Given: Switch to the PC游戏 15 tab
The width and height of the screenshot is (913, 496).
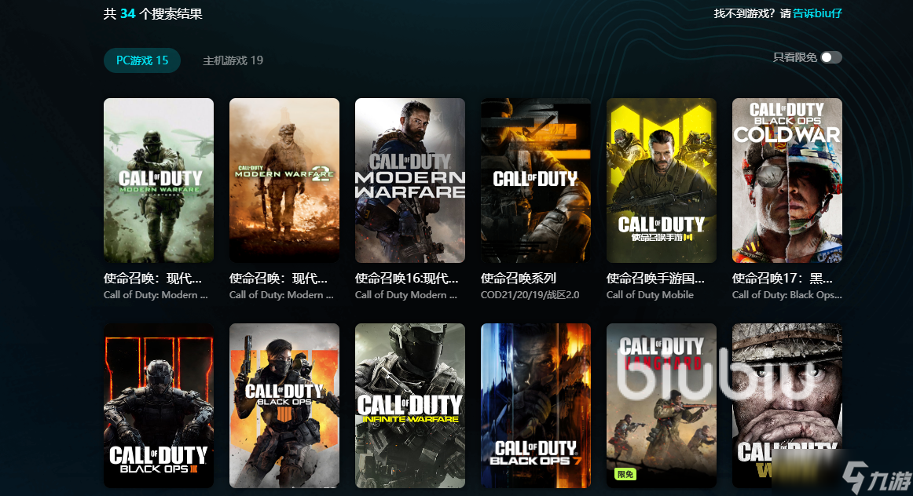Looking at the screenshot, I should click(142, 60).
